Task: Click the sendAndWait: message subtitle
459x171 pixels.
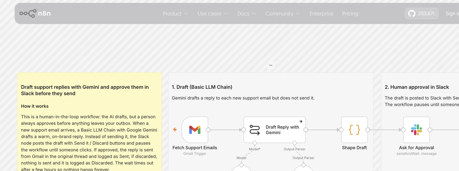Action: [x=416, y=154]
